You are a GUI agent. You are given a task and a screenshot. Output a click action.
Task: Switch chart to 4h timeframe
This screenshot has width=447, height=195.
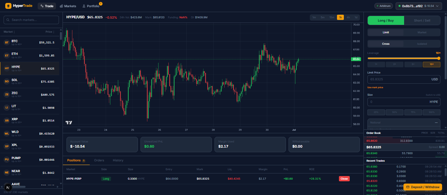[x=348, y=17]
